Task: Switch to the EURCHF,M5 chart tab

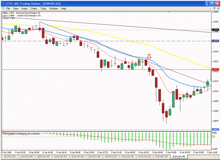Action: [x=78, y=156]
